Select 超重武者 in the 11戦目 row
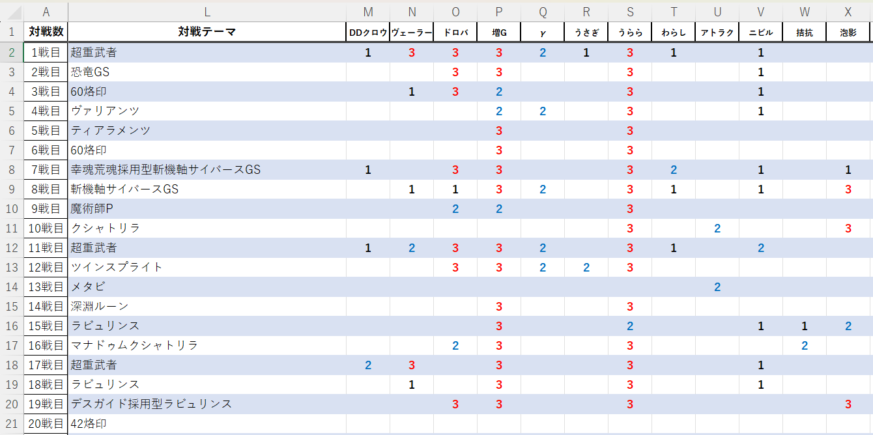This screenshot has width=873, height=435. tap(207, 247)
